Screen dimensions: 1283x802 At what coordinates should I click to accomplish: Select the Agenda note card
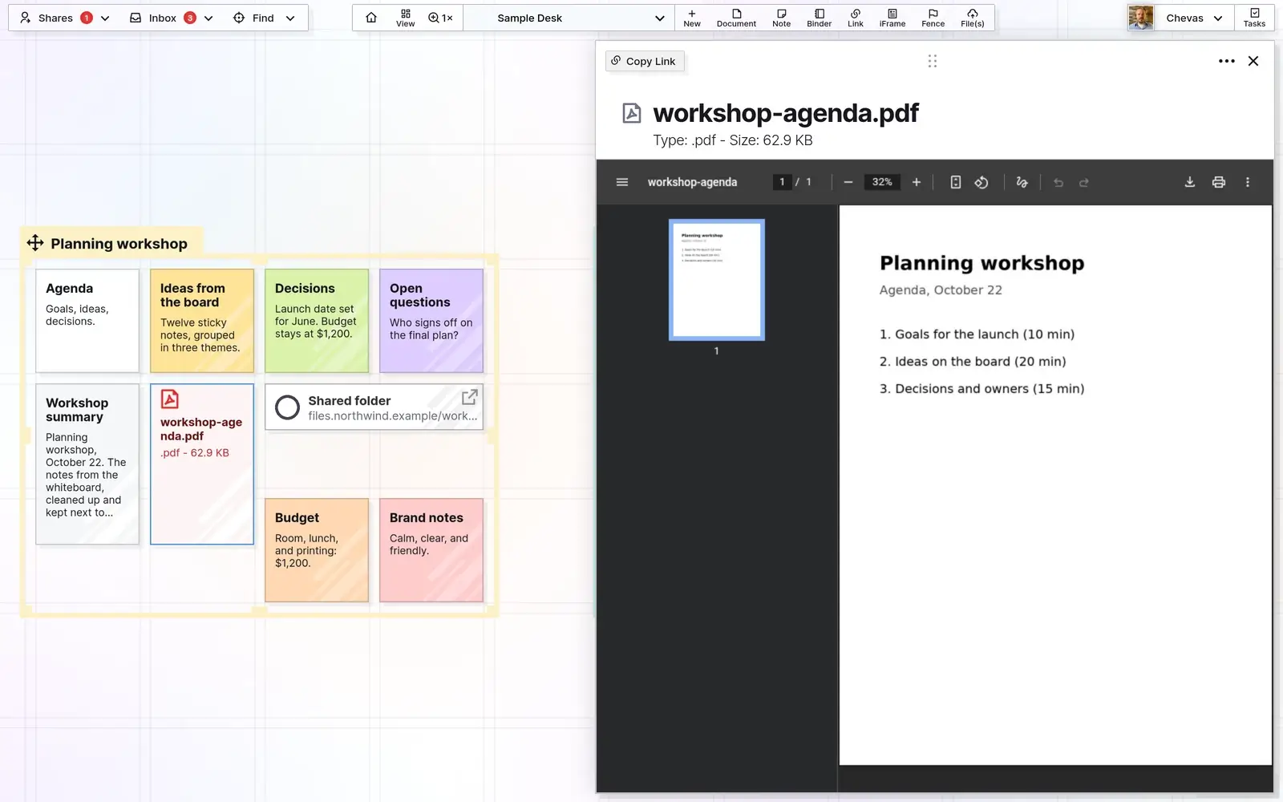pyautogui.click(x=87, y=321)
